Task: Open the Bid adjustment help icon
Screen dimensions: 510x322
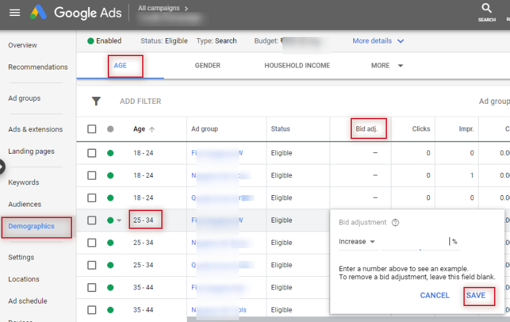Action: coord(395,223)
